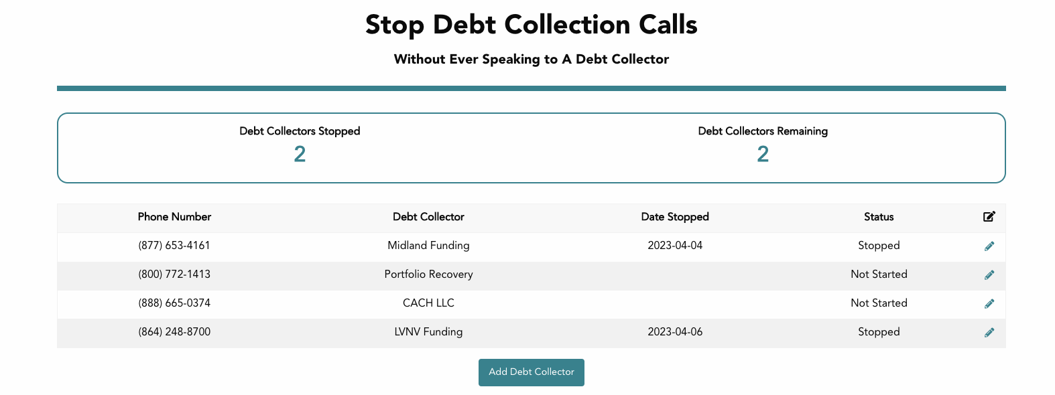The image size is (1055, 395).
Task: Edit the Midland Funding row pencil icon
Action: coord(989,246)
